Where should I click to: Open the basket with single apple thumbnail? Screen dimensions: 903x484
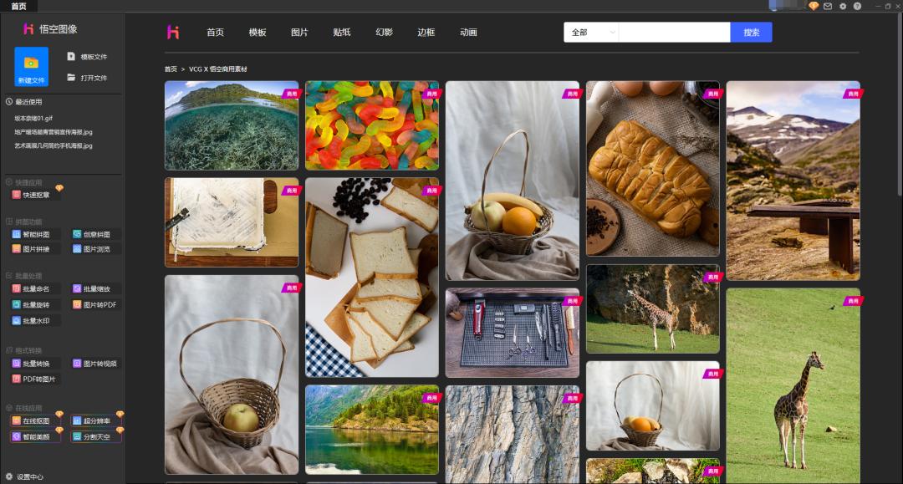click(x=232, y=374)
